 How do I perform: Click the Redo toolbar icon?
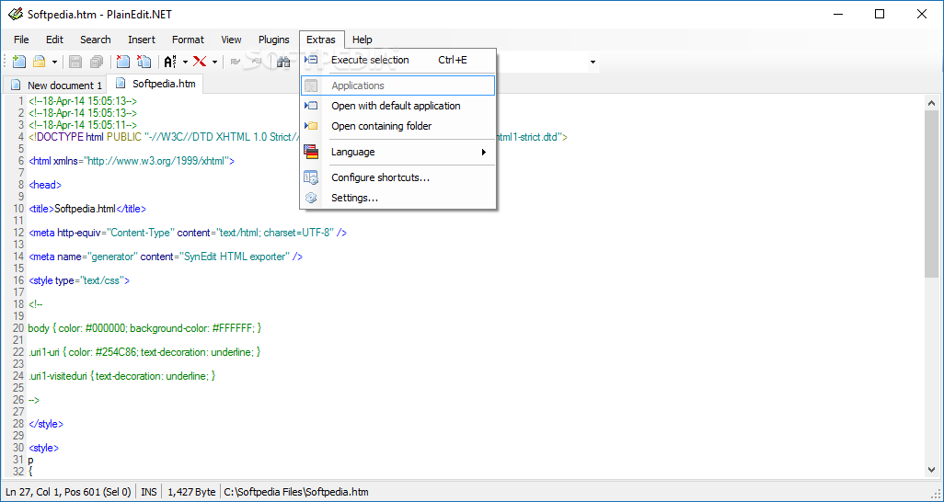point(257,62)
